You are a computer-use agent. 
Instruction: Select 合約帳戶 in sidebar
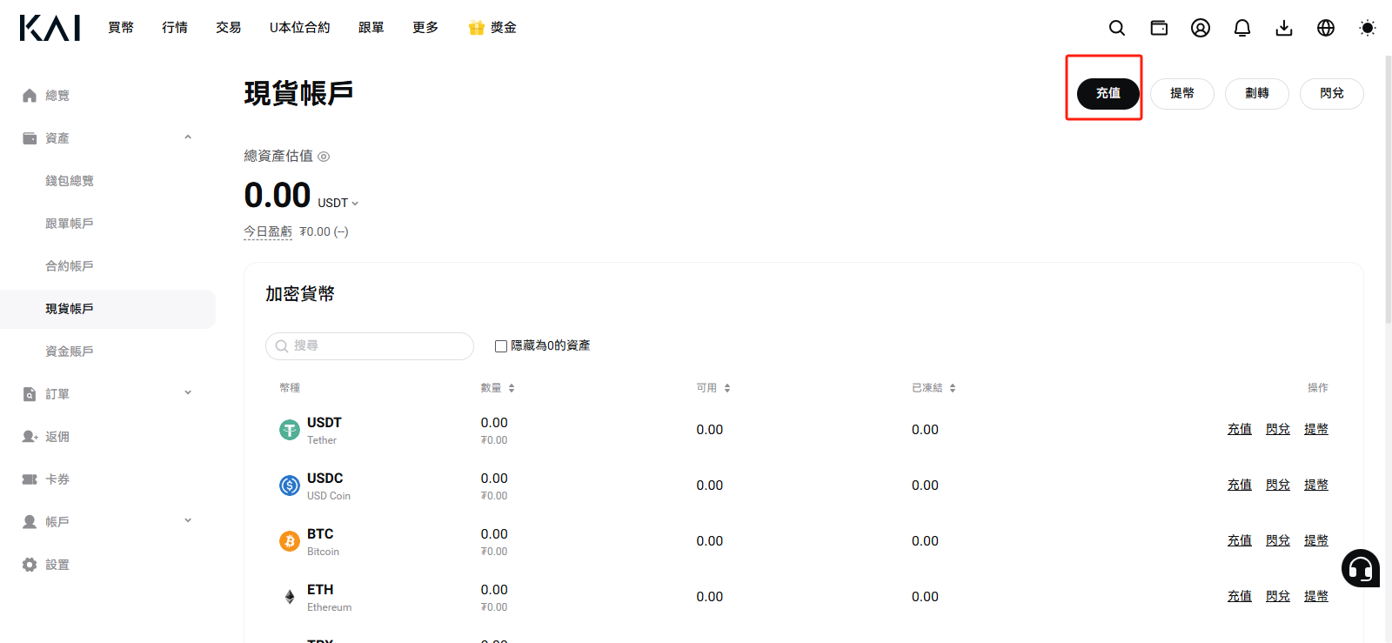click(x=70, y=266)
